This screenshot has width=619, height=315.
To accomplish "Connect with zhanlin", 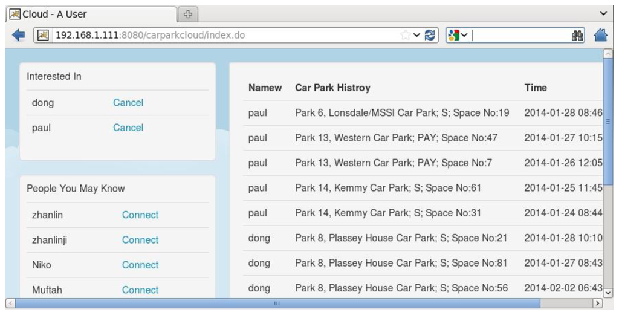I will click(140, 215).
